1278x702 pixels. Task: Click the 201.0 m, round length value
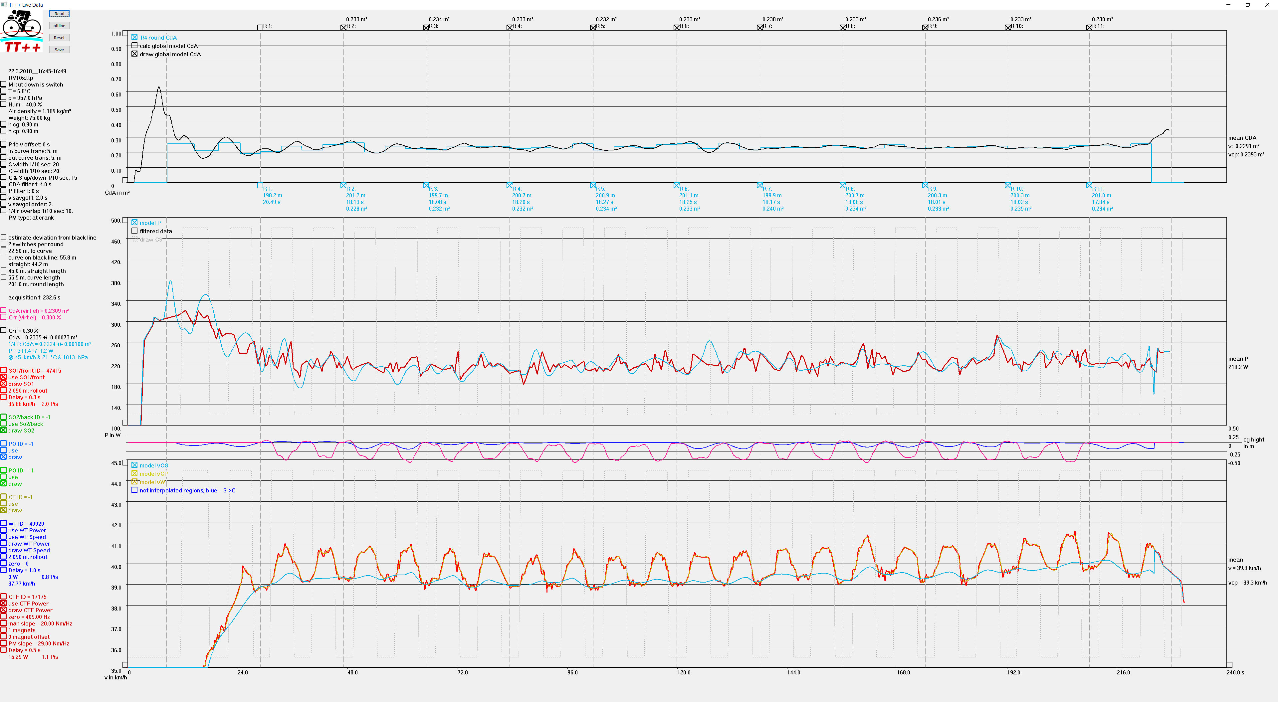tap(36, 284)
